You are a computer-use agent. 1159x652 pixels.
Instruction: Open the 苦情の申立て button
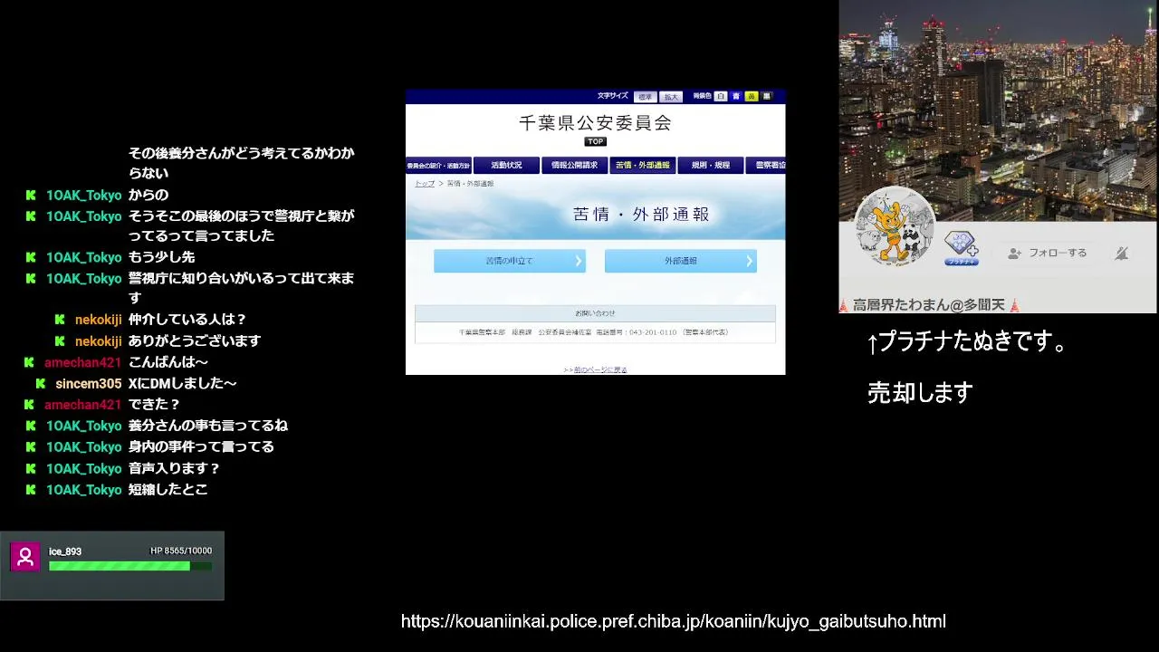pyautogui.click(x=510, y=261)
